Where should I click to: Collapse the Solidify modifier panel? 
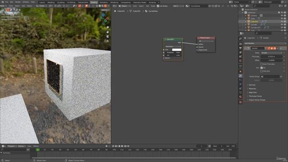(245, 48)
